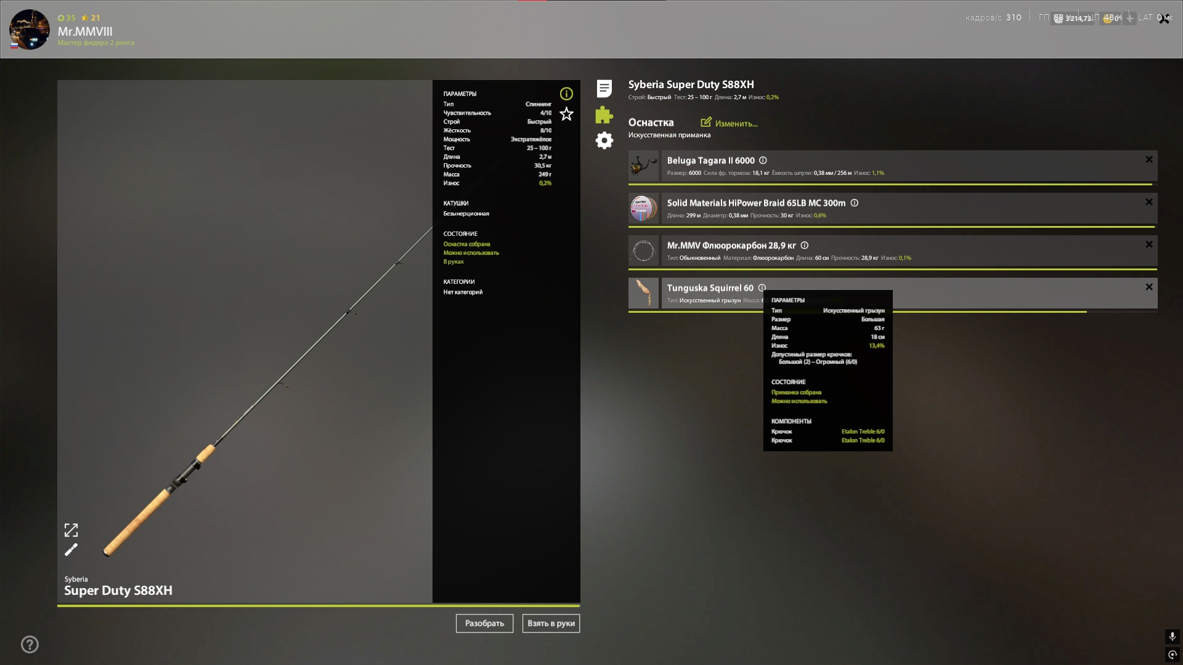Viewport: 1183px width, 665px height.
Task: Click the Изменить rig edit link
Action: [730, 123]
